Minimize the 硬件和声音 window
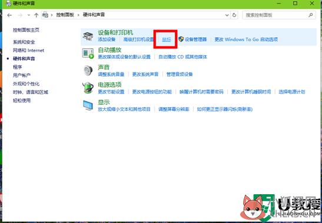 279,4
